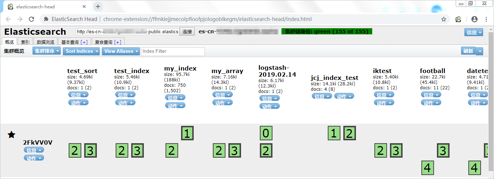Open 动作 menu for jcj_index_test
This screenshot has width=494, height=179.
344,96
